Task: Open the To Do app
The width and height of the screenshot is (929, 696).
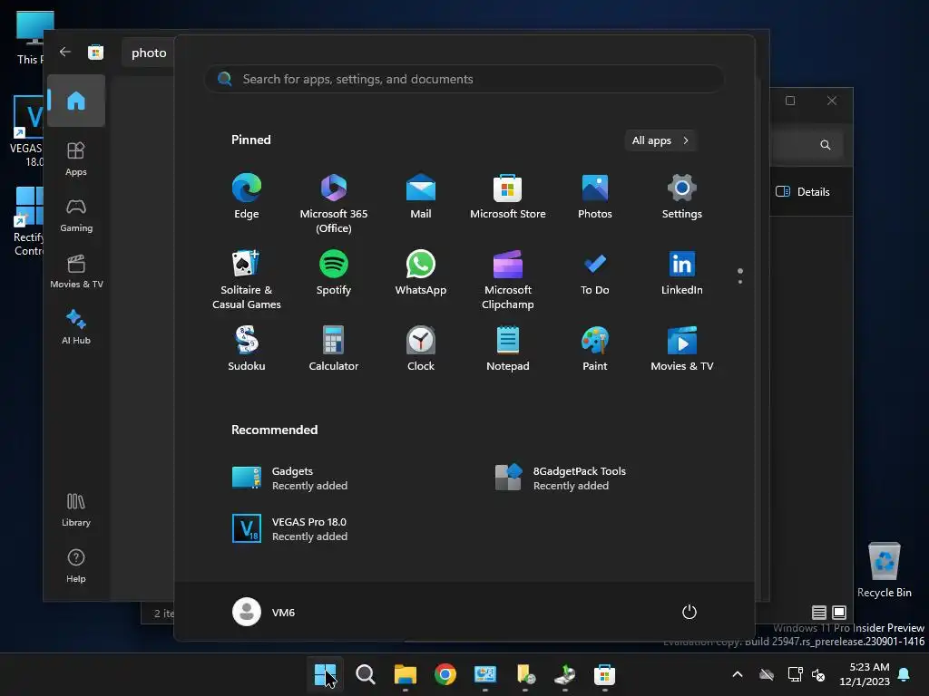Action: click(x=595, y=273)
